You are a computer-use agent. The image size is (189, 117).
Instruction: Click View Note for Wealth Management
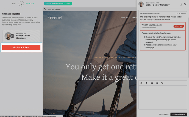[179, 26]
